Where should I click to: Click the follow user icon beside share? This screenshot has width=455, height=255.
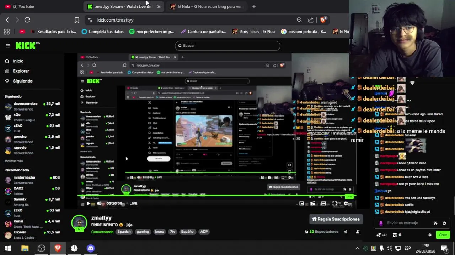(358, 232)
